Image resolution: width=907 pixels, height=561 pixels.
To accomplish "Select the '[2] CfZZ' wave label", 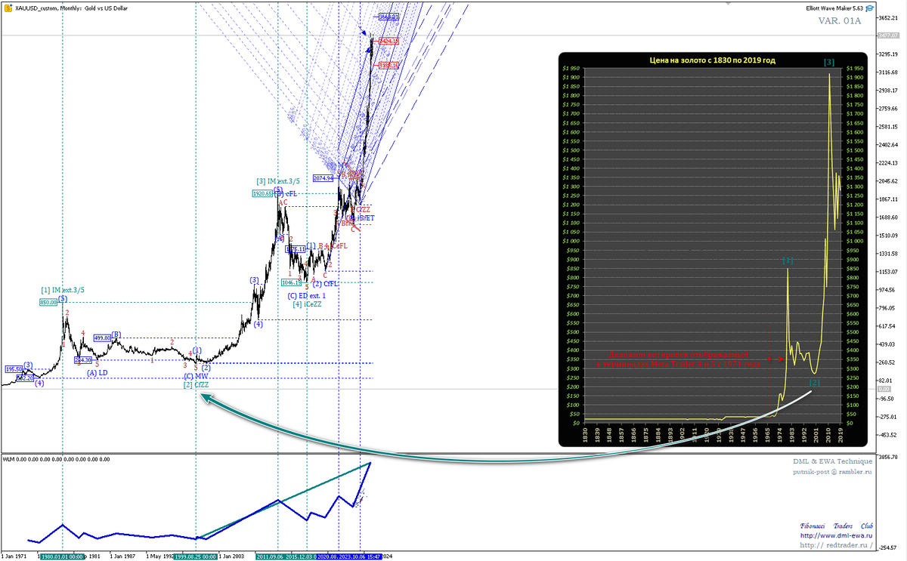I will [x=195, y=384].
